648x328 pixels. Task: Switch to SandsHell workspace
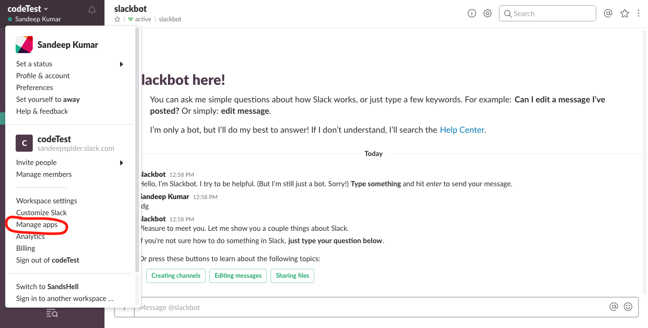click(x=47, y=287)
